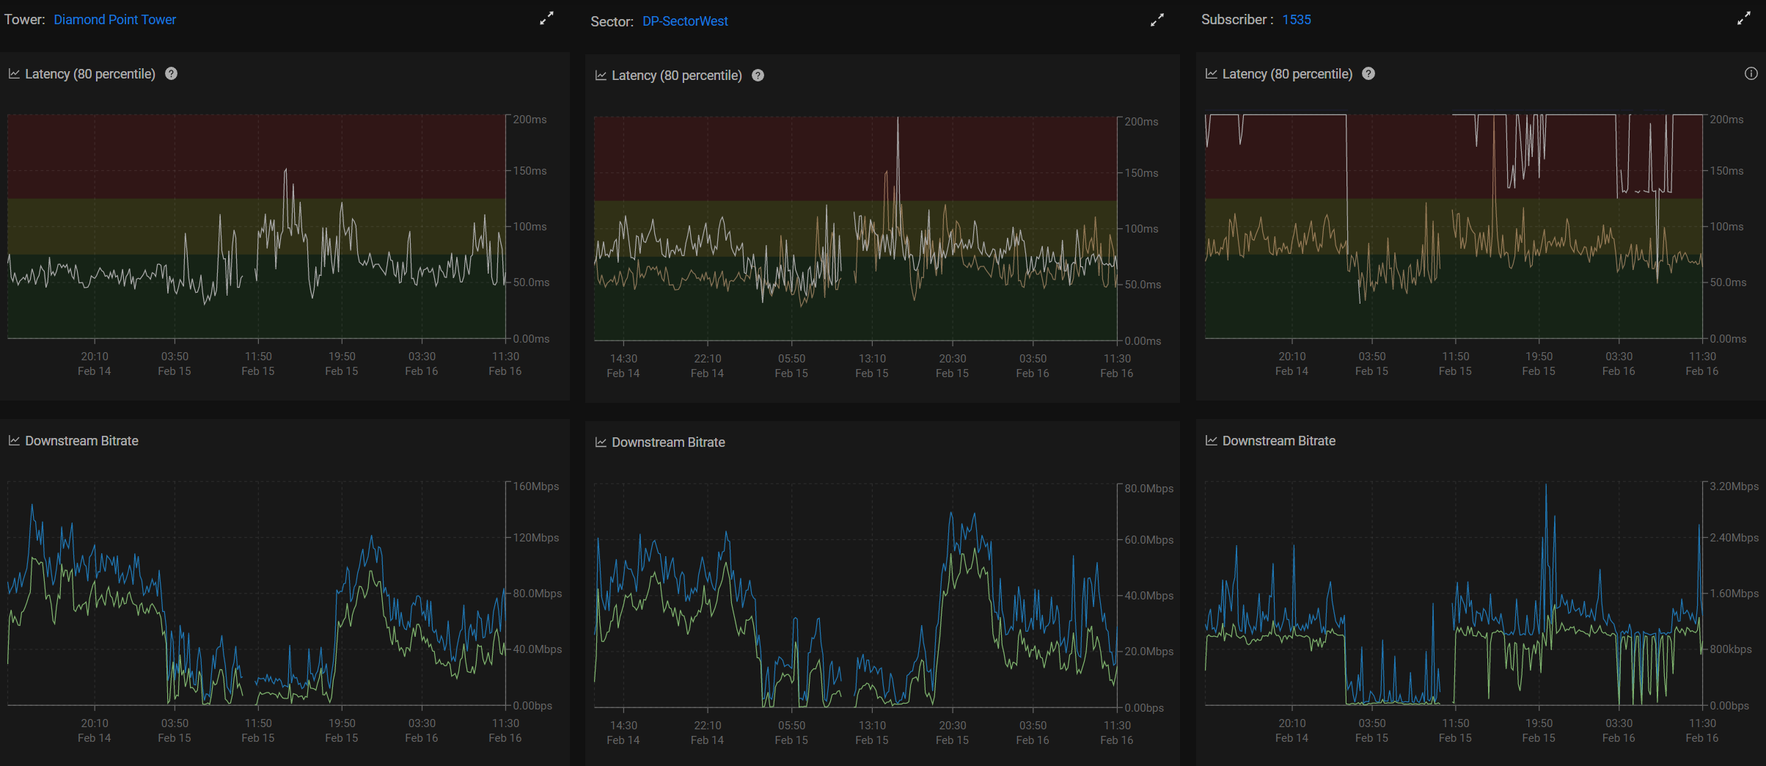Open subscriber 1535 link
1766x766 pixels.
click(1296, 20)
